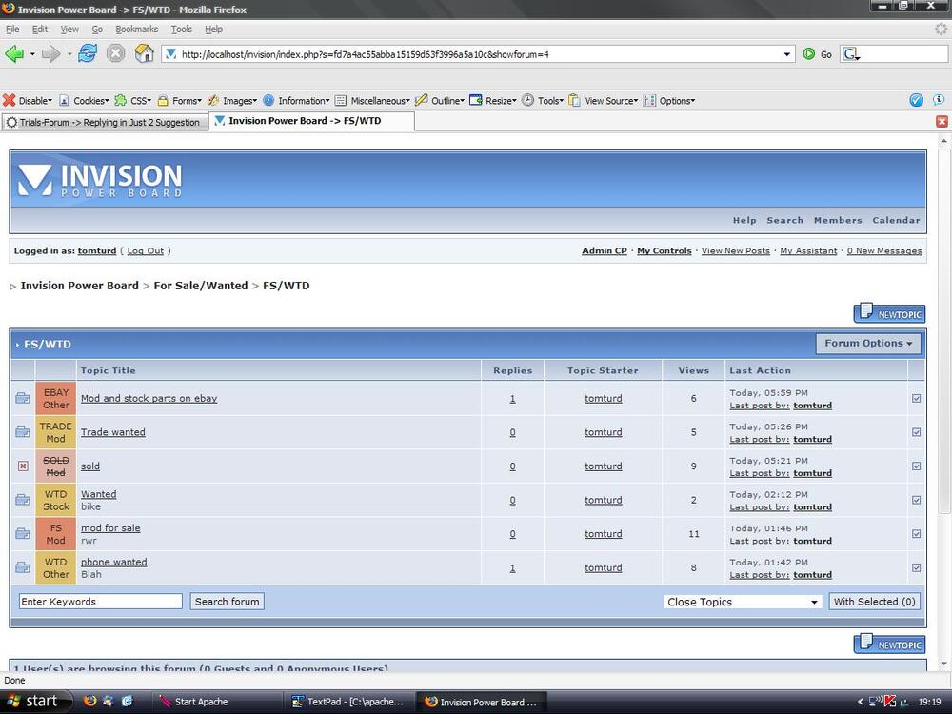Viewport: 952px width, 714px height.
Task: Click the closed-topic icon beside sold
Action: tap(23, 466)
